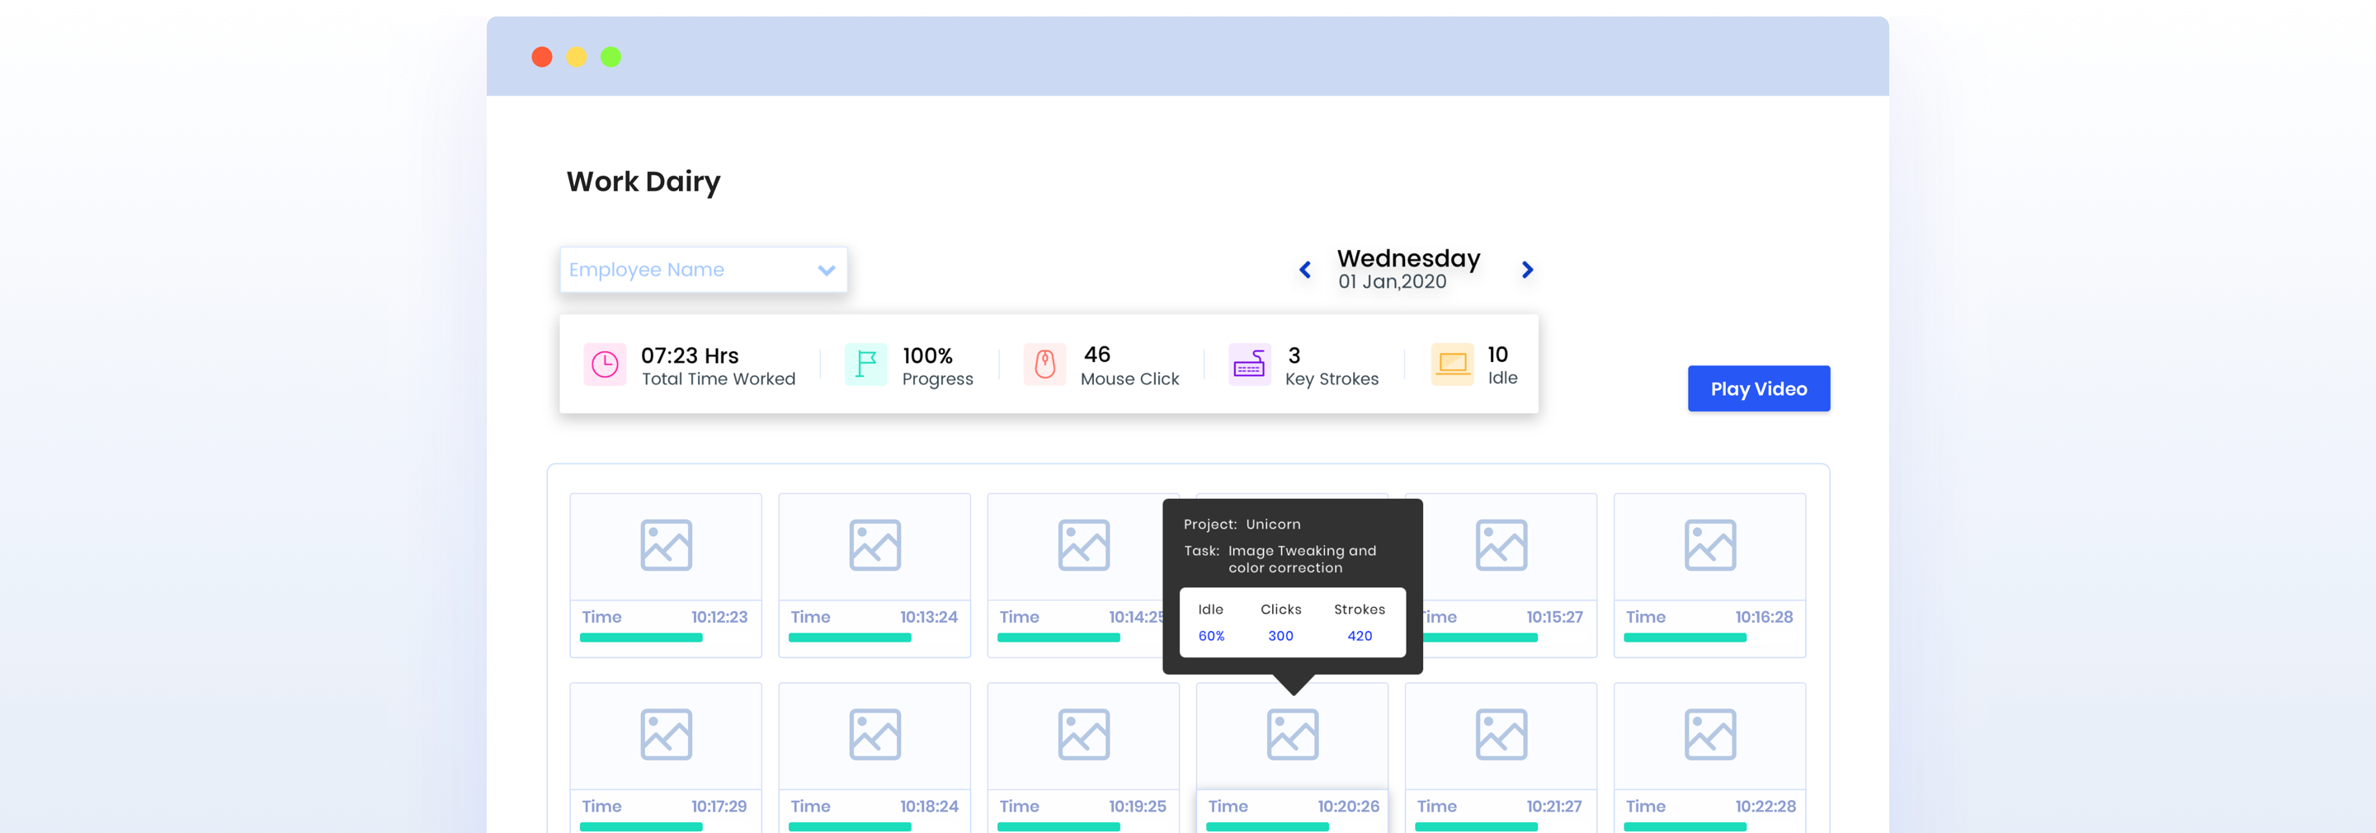Click the yellow window minimize dot

577,57
